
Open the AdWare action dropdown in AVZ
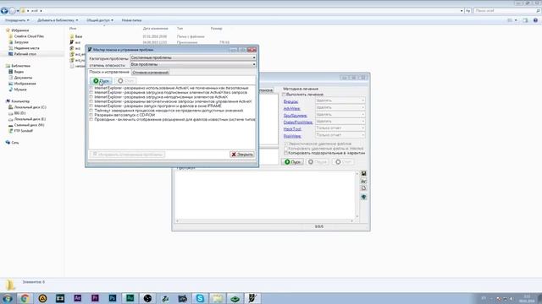pos(340,107)
